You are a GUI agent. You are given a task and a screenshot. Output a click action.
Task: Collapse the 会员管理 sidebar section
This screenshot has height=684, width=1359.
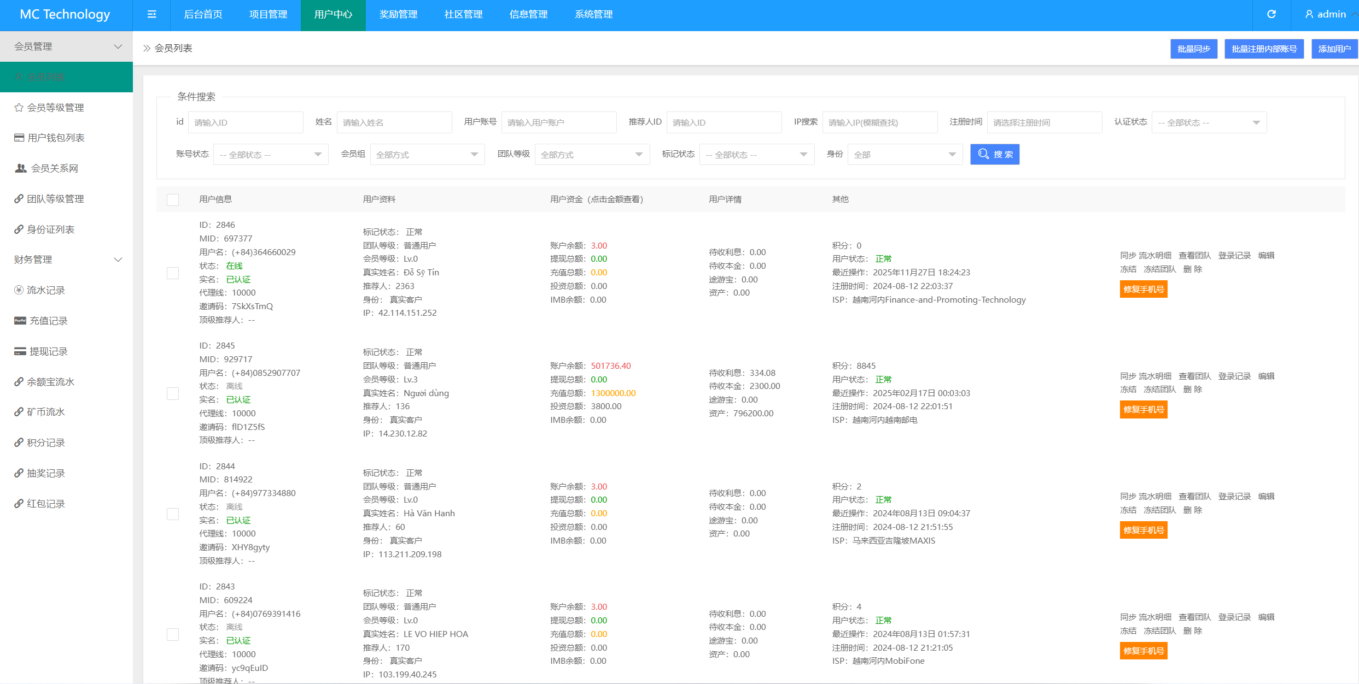(x=67, y=46)
